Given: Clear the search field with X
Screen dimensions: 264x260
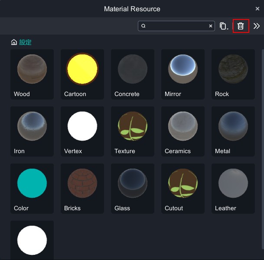Looking at the screenshot, I should (211, 26).
